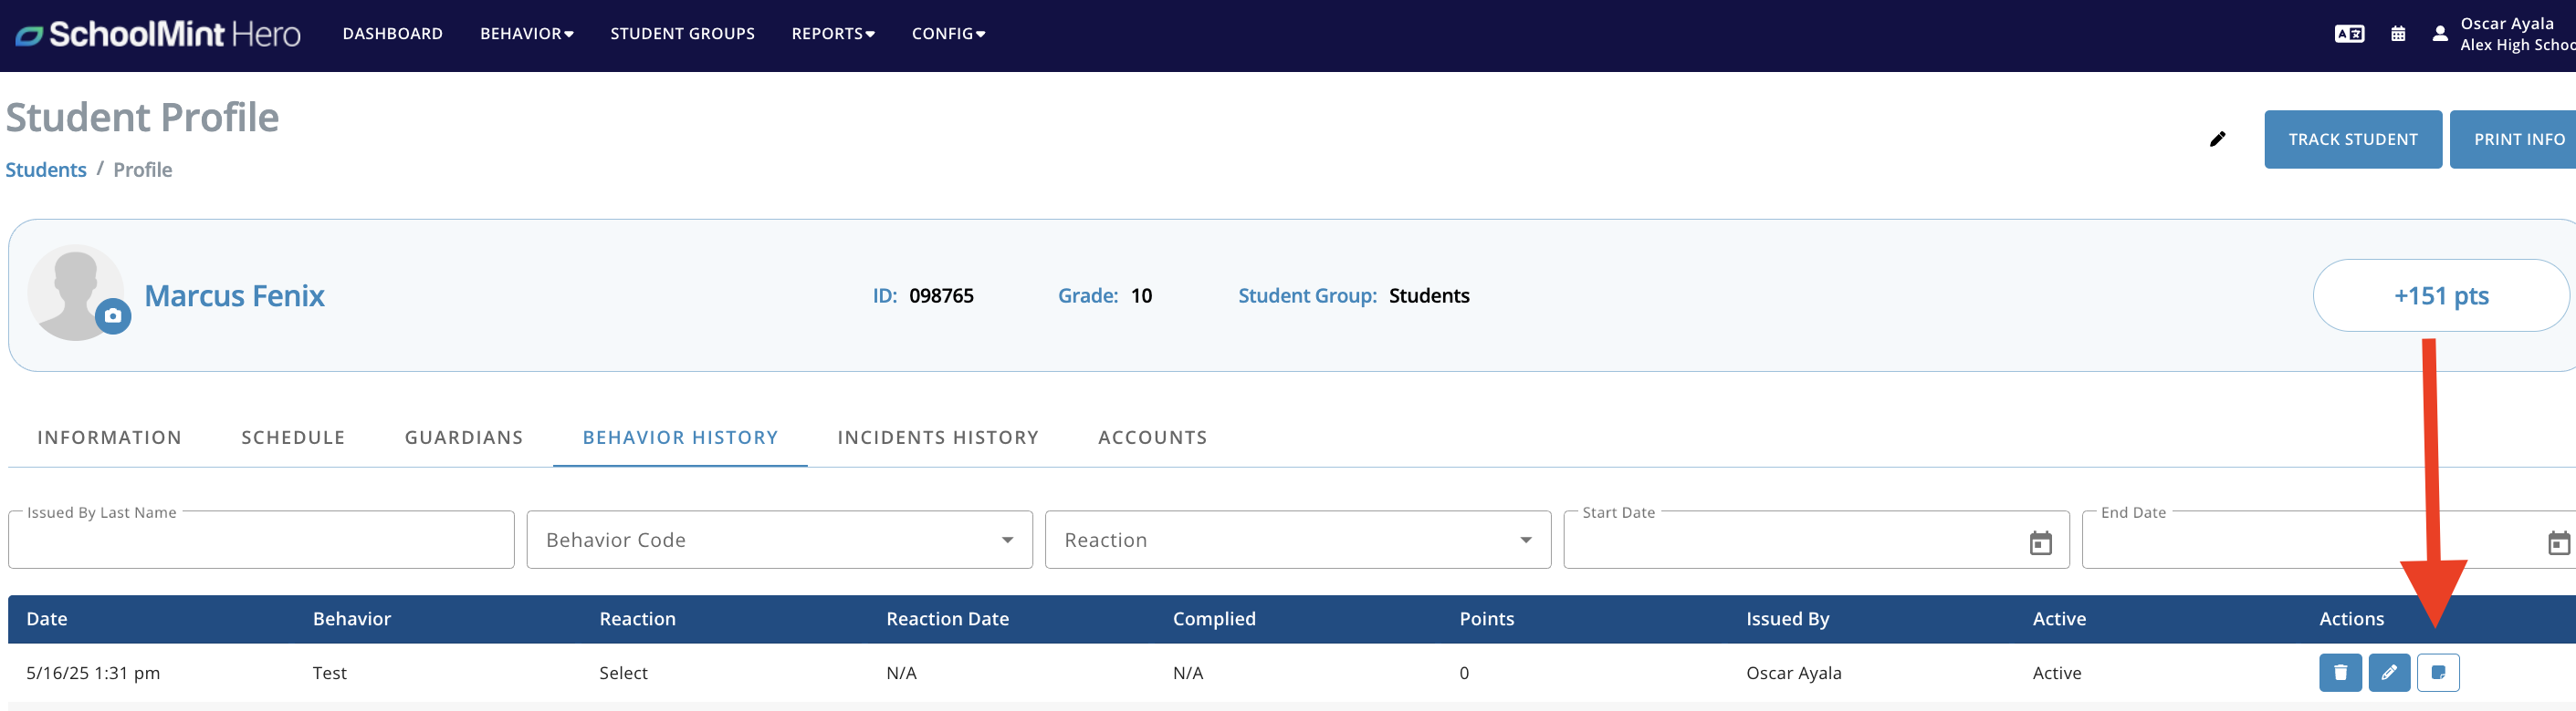
Task: Click the 5/16/25 1:31 pm cell
Action: (93, 673)
